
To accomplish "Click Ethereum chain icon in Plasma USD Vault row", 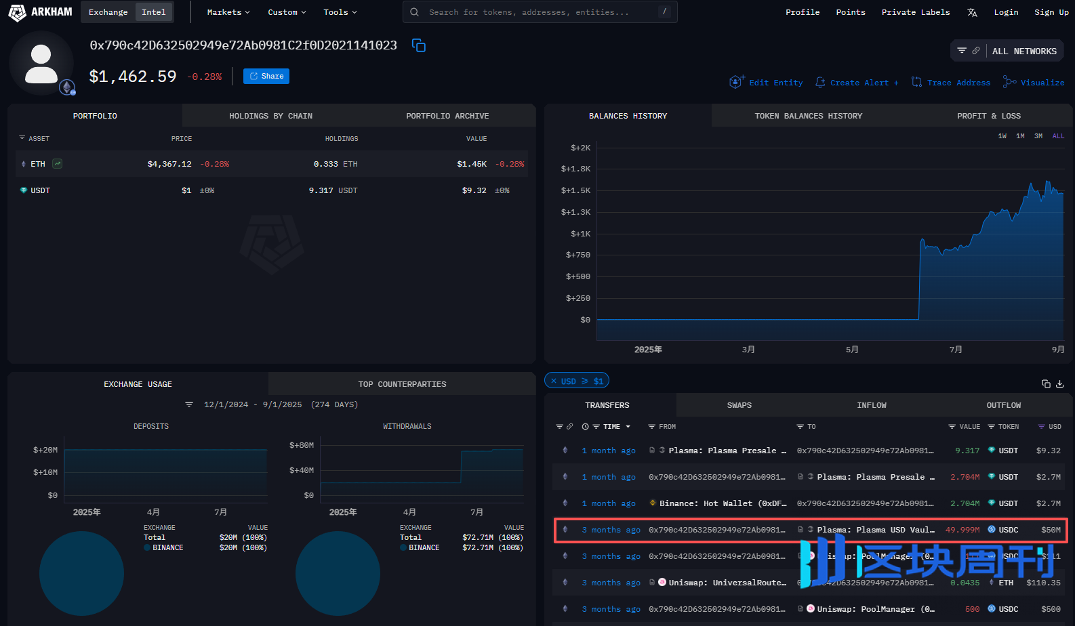I will click(x=565, y=530).
